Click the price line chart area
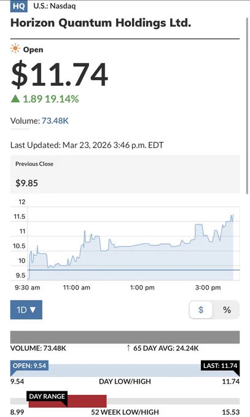 pyautogui.click(x=133, y=243)
